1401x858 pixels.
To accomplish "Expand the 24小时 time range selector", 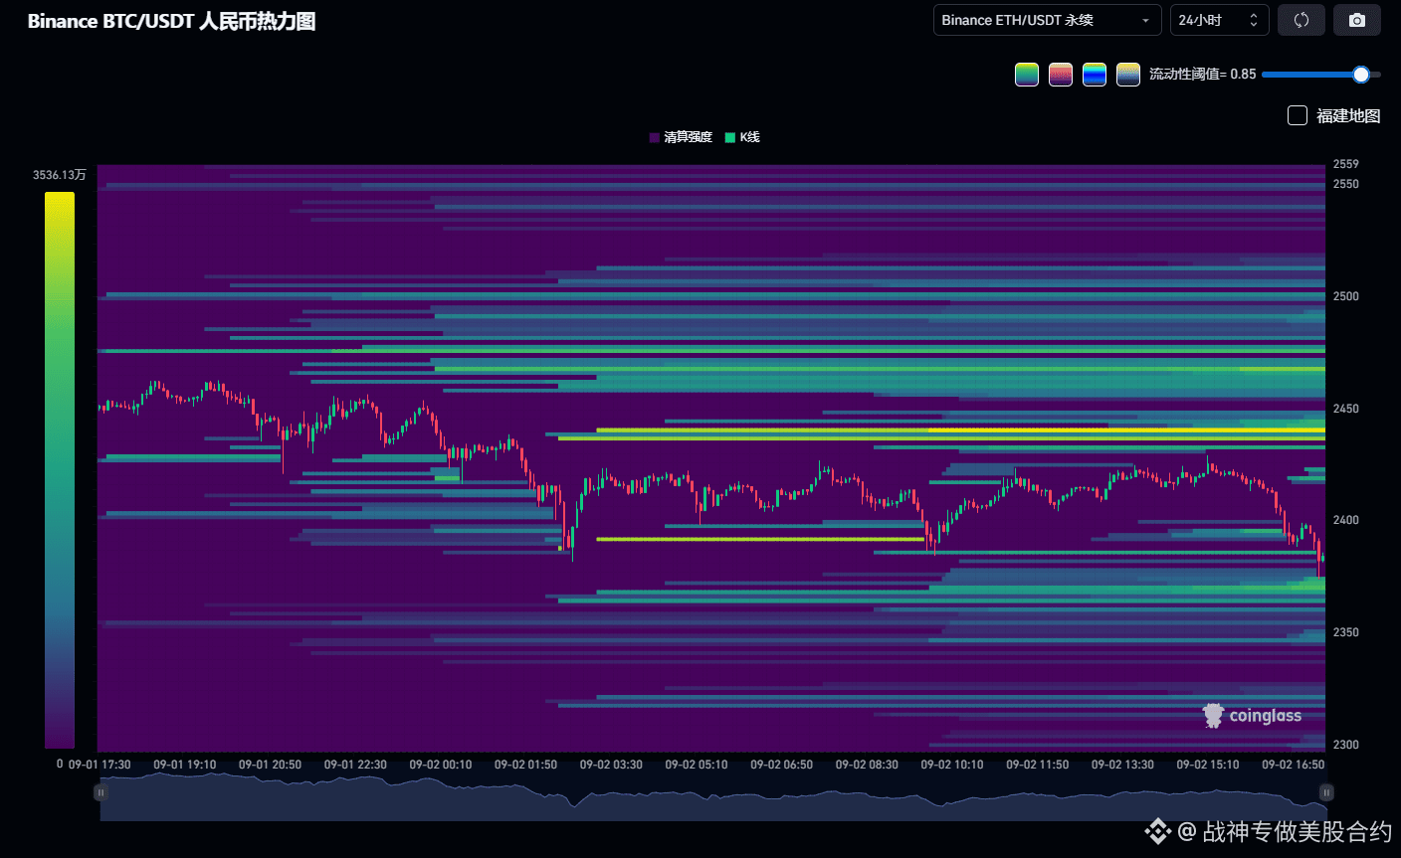I will click(x=1219, y=20).
